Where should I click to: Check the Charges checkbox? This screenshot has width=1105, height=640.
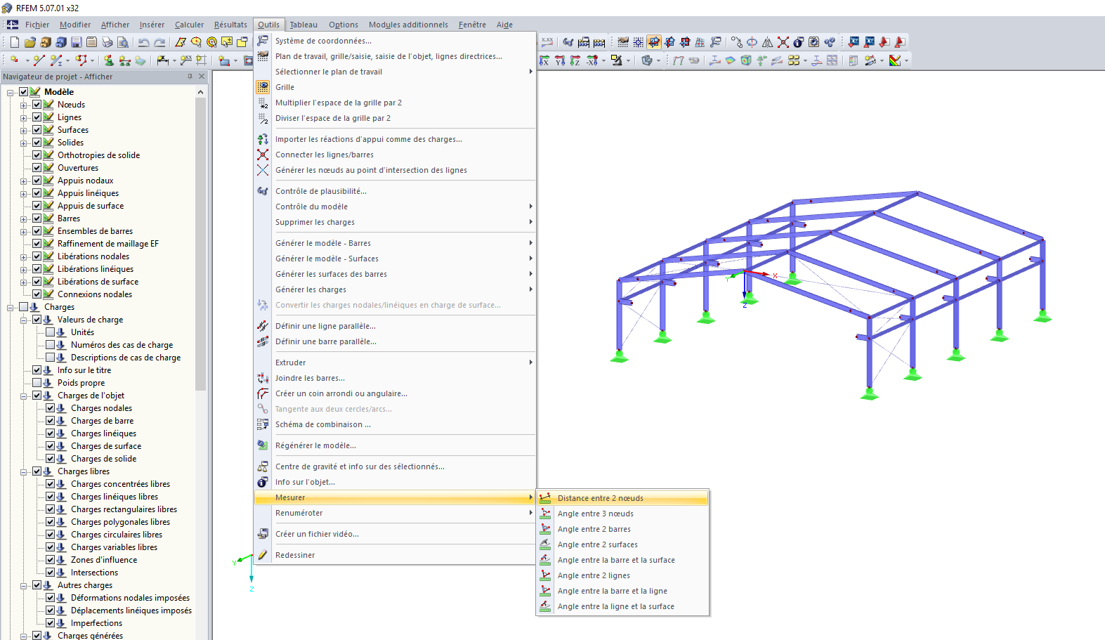23,307
